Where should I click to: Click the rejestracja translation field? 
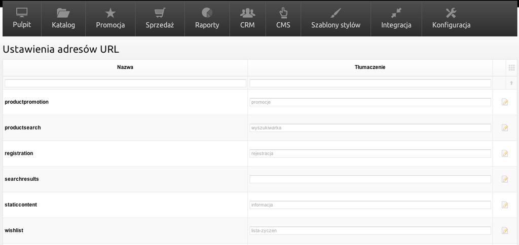point(370,153)
